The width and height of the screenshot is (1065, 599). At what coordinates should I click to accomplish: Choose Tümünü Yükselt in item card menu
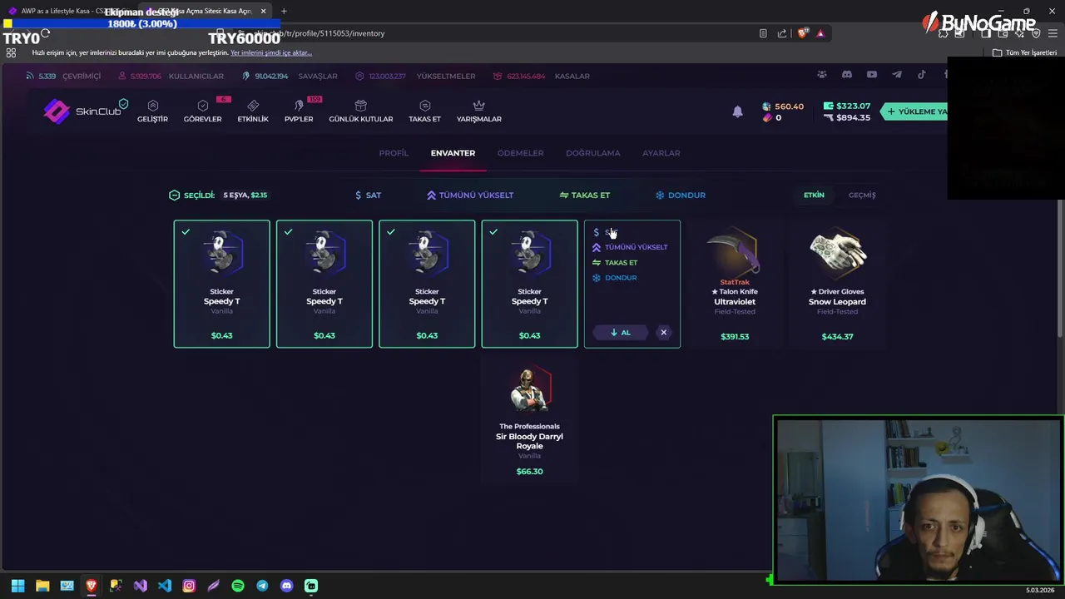tap(630, 247)
